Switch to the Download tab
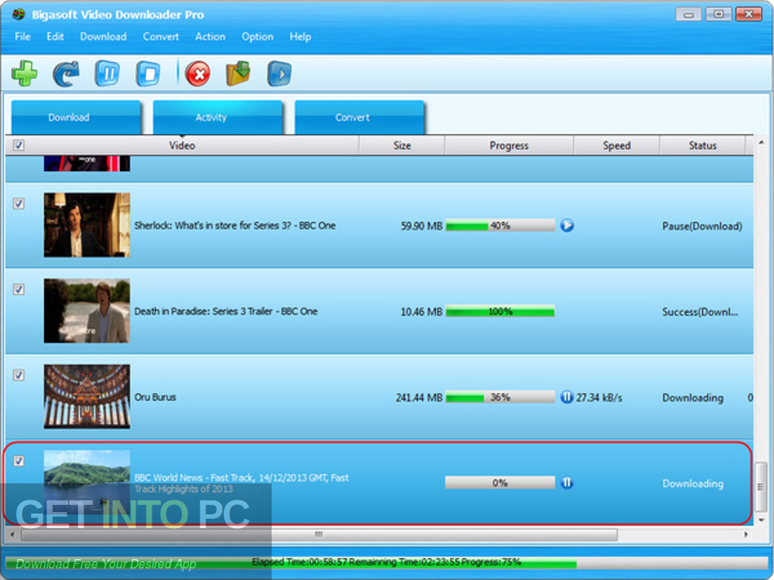 [76, 118]
